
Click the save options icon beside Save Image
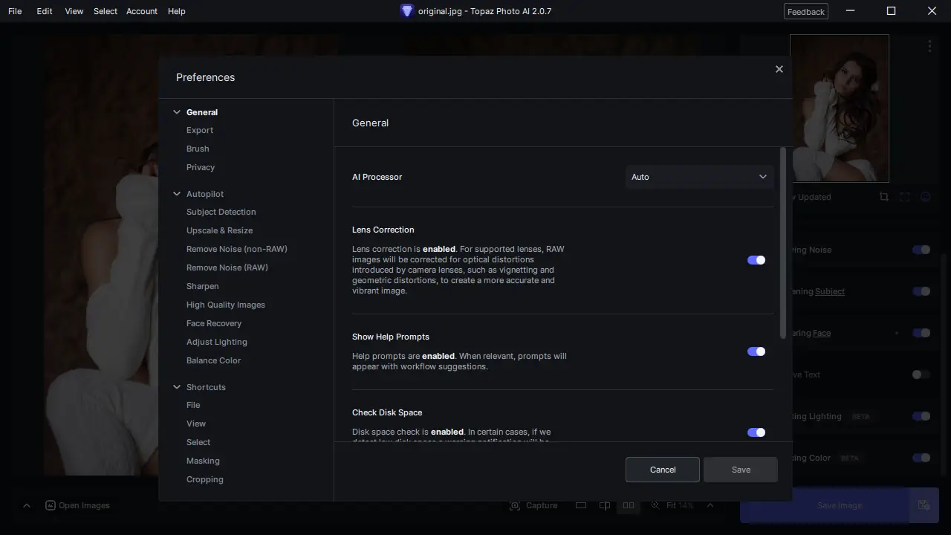(x=924, y=505)
